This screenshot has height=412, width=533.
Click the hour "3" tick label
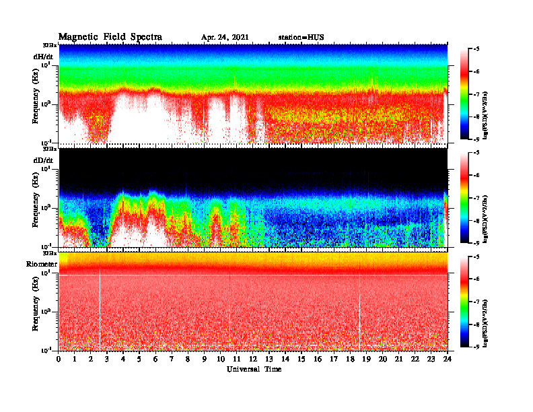[x=107, y=359]
